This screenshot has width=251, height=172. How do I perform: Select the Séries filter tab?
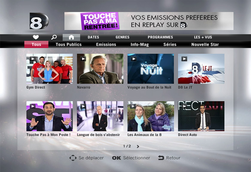click(x=170, y=44)
